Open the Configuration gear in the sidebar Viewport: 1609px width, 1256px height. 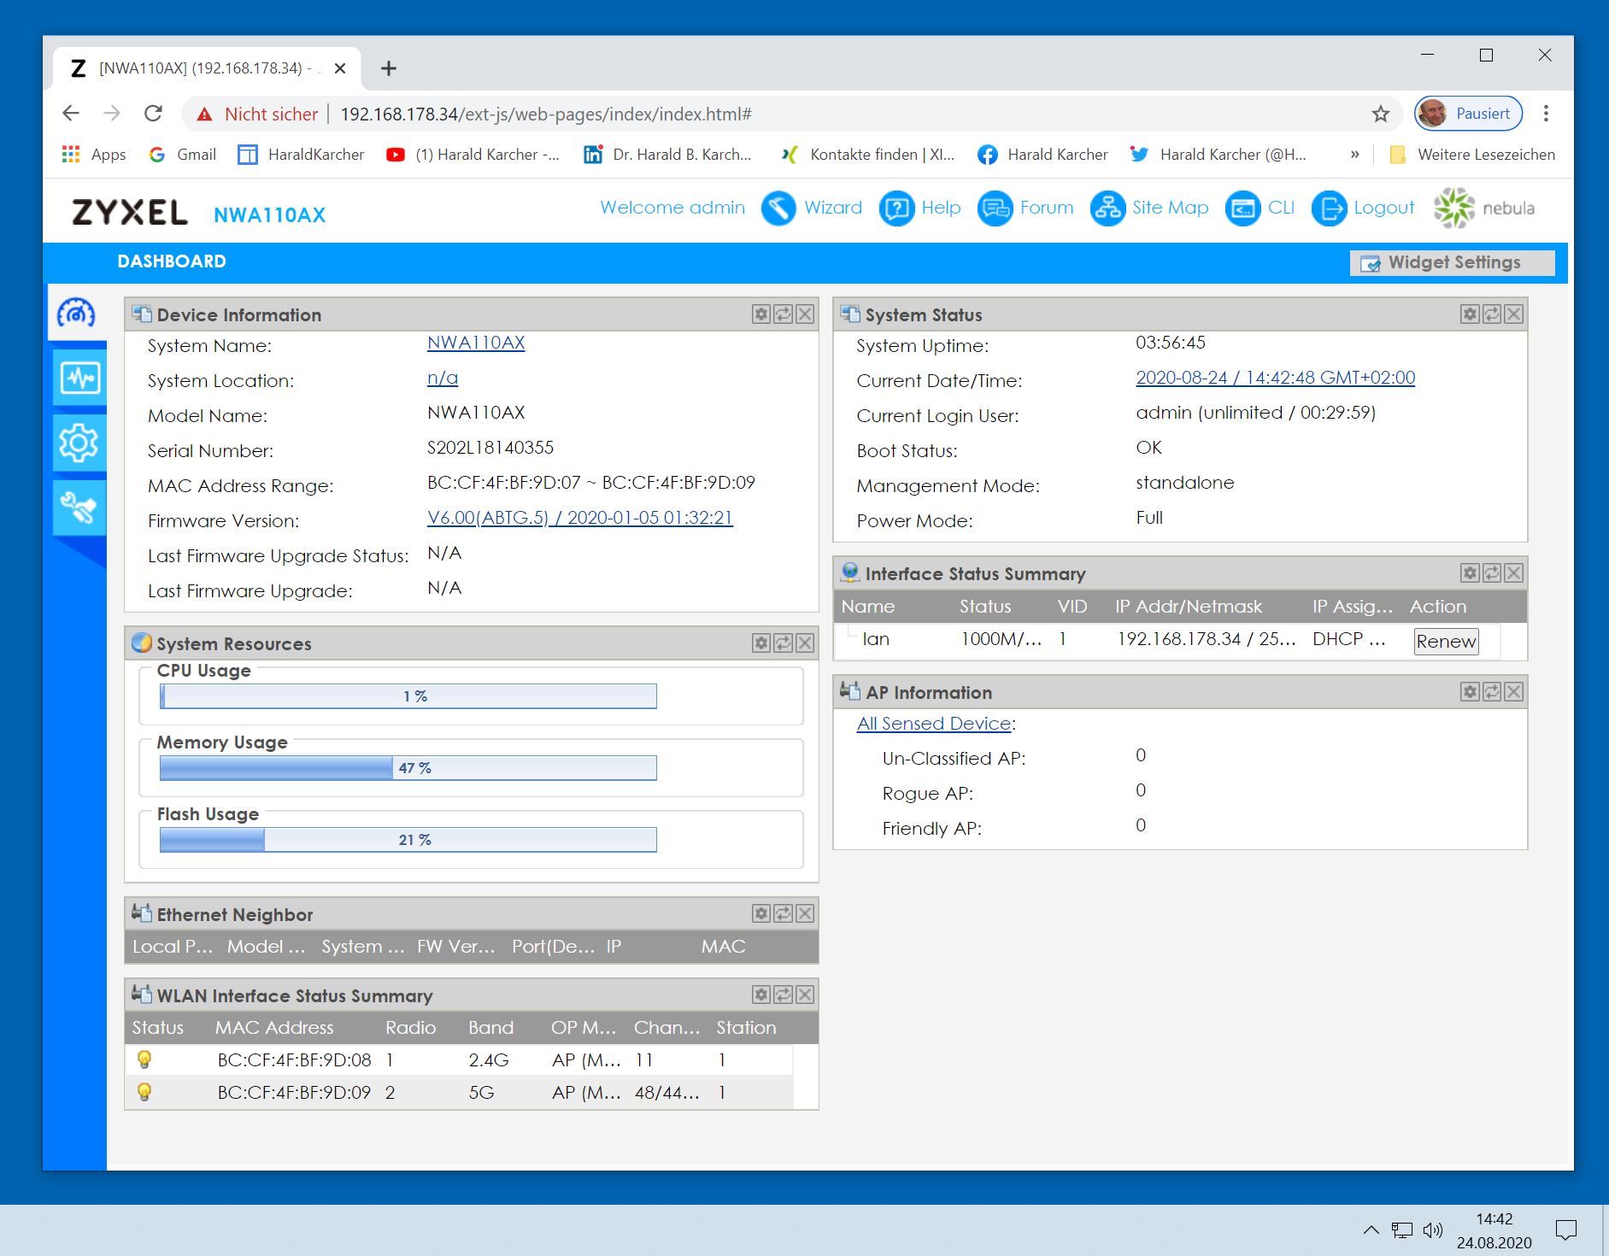click(x=79, y=443)
